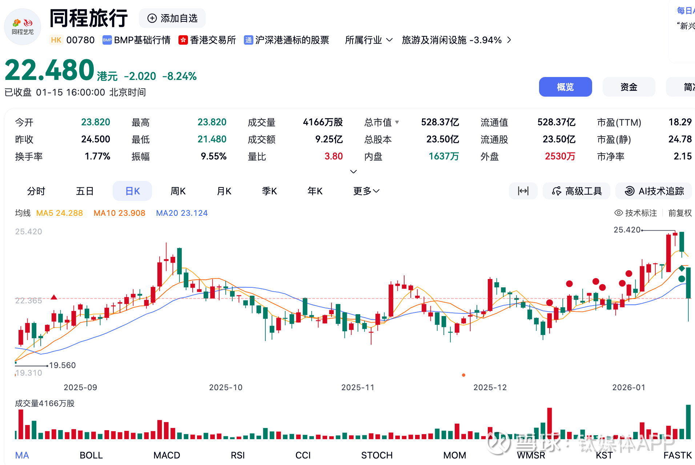Expand more stock stats chevron
Viewport: 695px width, 465px height.
353,171
